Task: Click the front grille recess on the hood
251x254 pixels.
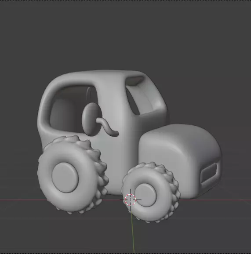Action: [209, 173]
